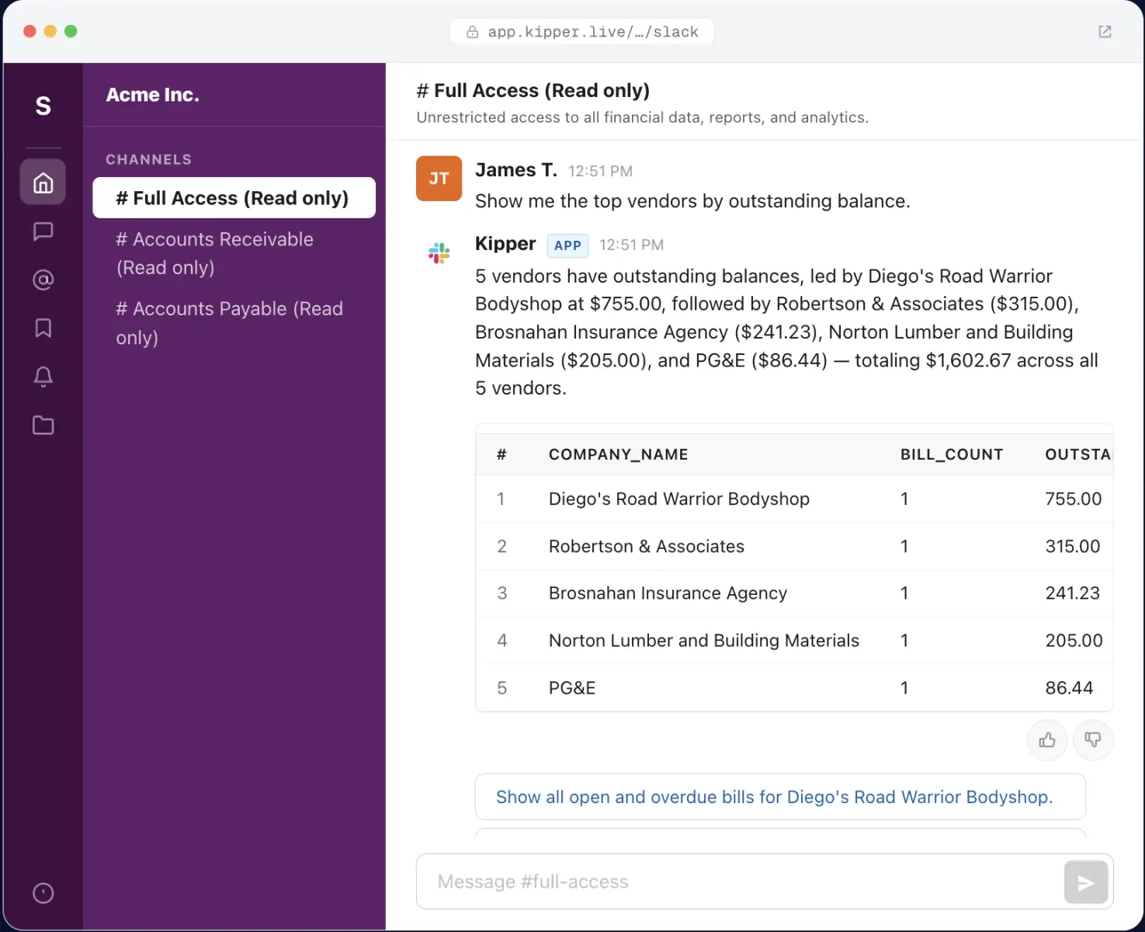Click the open in new window icon
Image resolution: width=1145 pixels, height=932 pixels.
[x=1105, y=32]
